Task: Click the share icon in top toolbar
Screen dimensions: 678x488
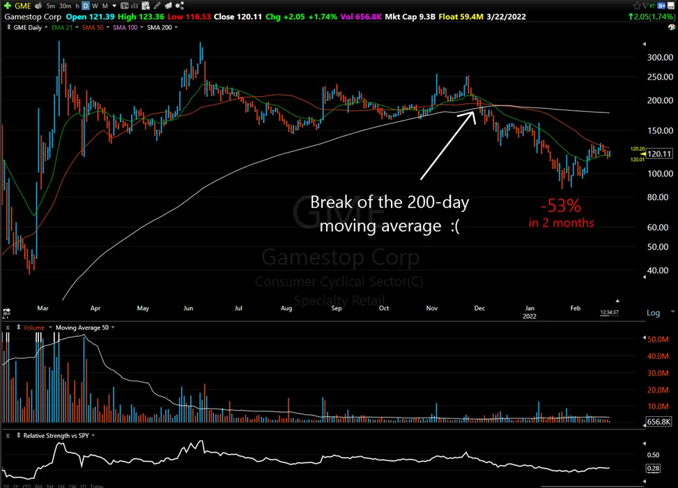Action: tap(180, 6)
